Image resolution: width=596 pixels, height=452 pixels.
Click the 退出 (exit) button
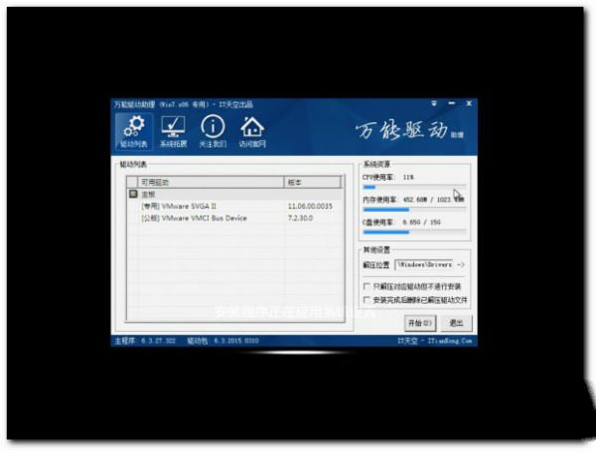coord(456,323)
